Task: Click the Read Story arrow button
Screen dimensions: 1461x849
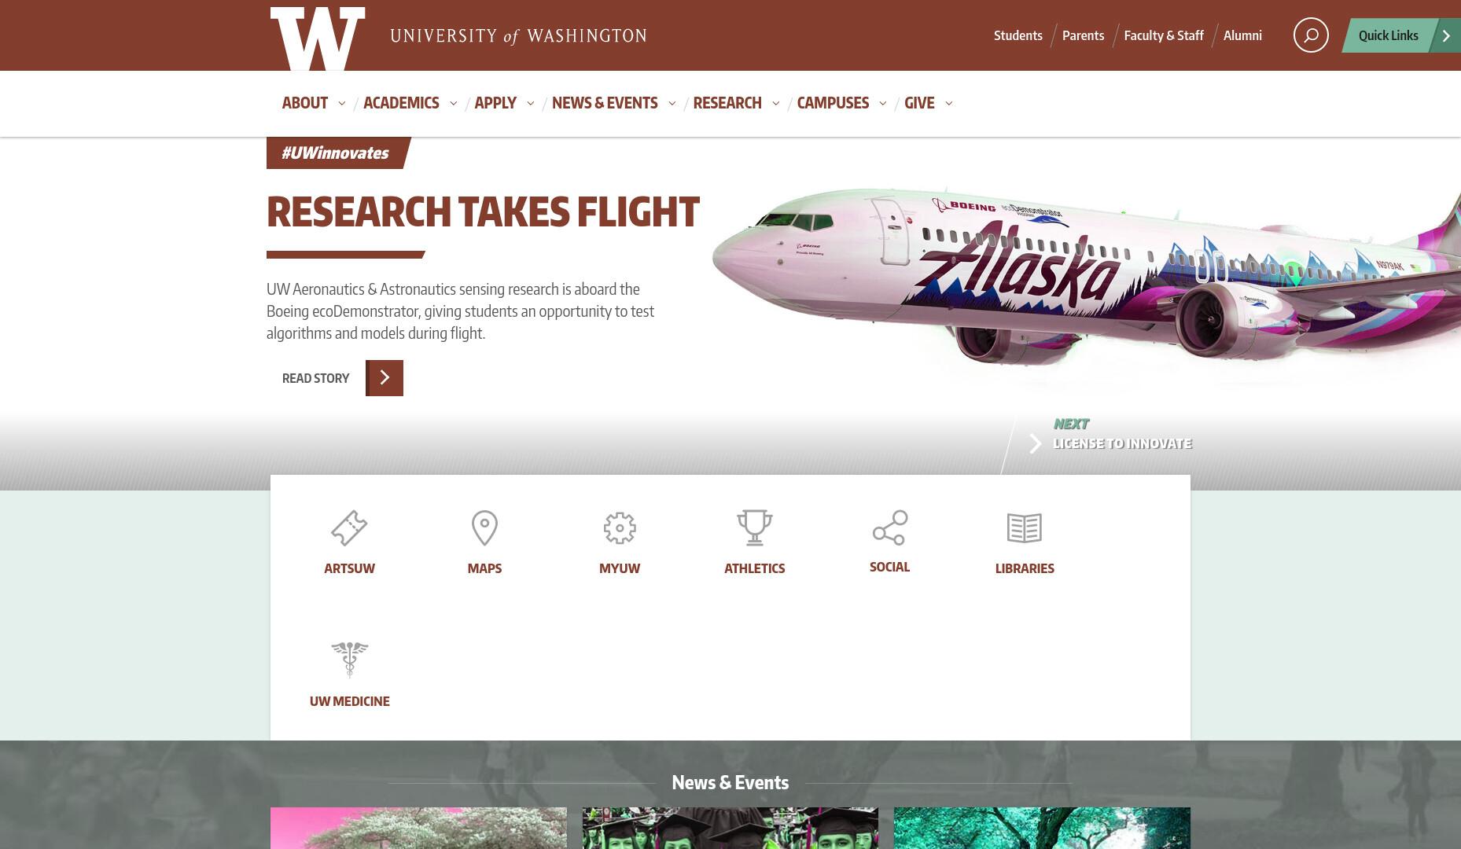Action: point(385,378)
